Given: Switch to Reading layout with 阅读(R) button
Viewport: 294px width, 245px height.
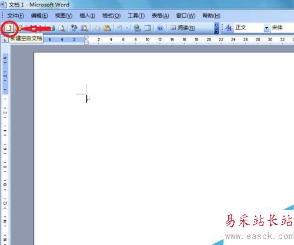Looking at the screenshot, I should point(182,28).
